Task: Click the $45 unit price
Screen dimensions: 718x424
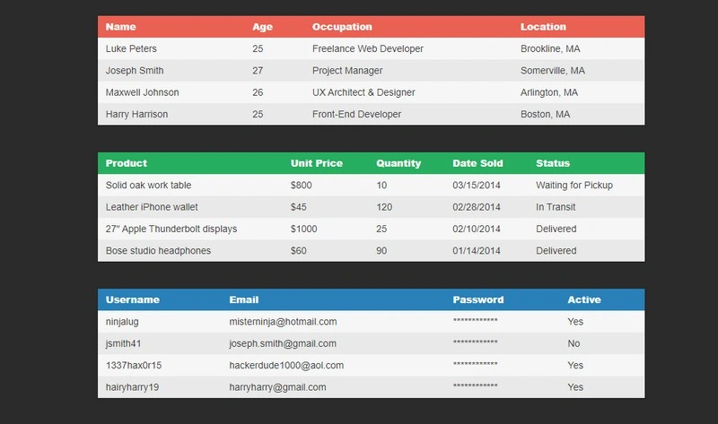Action: tap(298, 207)
